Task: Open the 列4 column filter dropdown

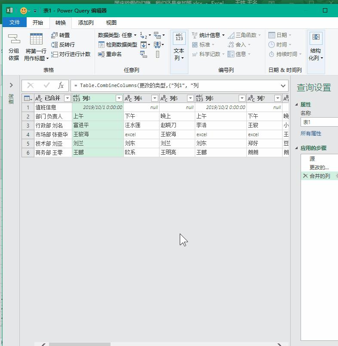Action: [155, 98]
